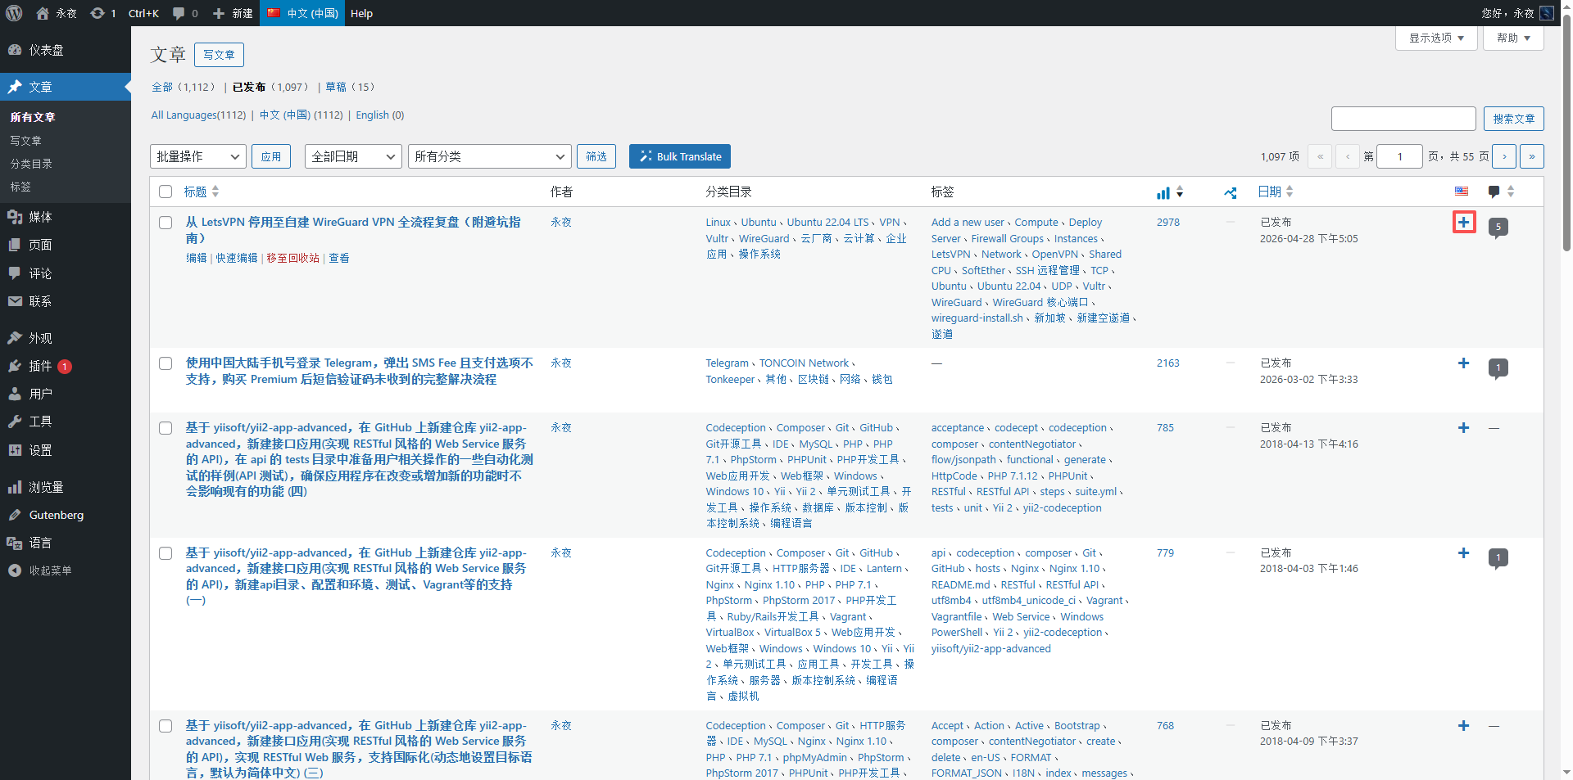Add translation for the LetsVPN WireGuard post
The image size is (1573, 780).
pos(1464,222)
